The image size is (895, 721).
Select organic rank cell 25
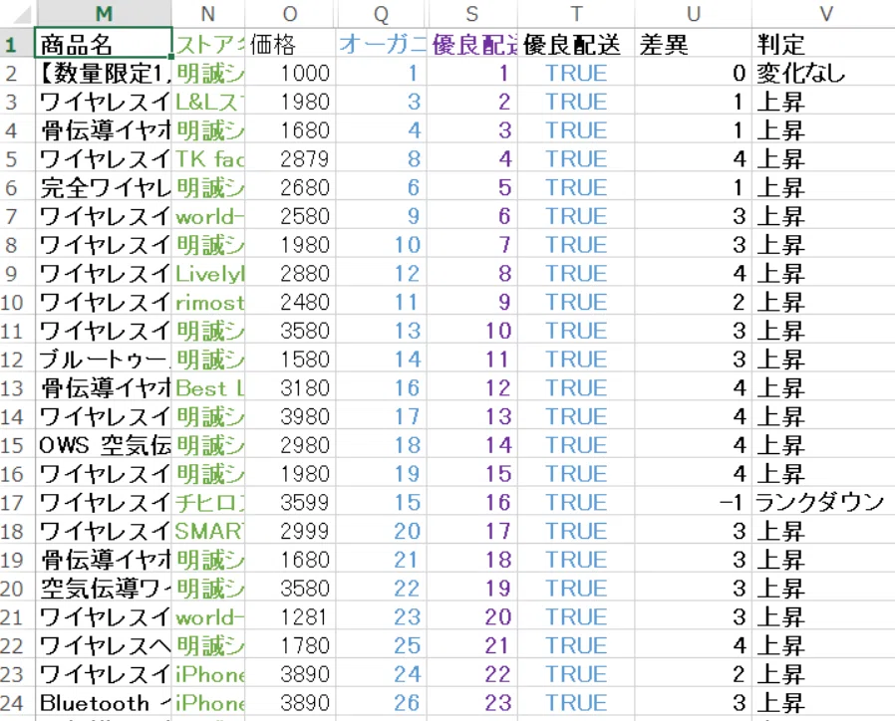click(x=382, y=645)
